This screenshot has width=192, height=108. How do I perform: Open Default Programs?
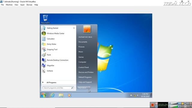click(x=85, y=77)
